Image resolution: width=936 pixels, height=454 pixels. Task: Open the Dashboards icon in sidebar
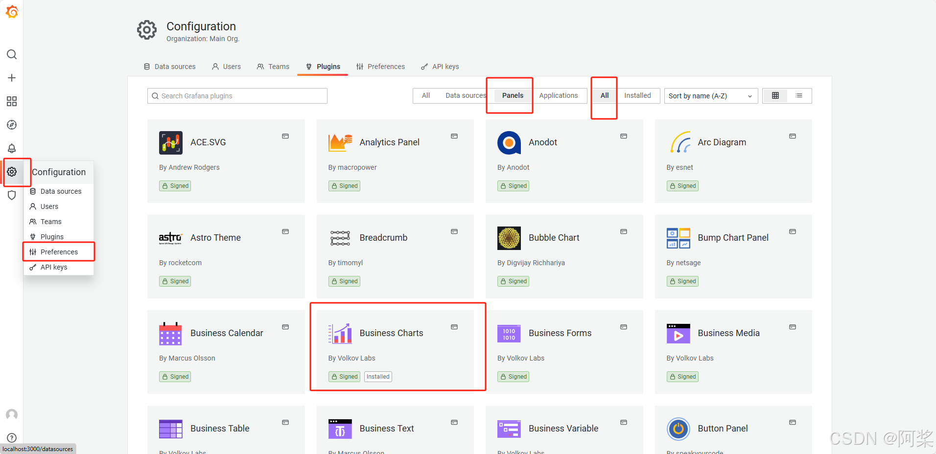pos(11,101)
